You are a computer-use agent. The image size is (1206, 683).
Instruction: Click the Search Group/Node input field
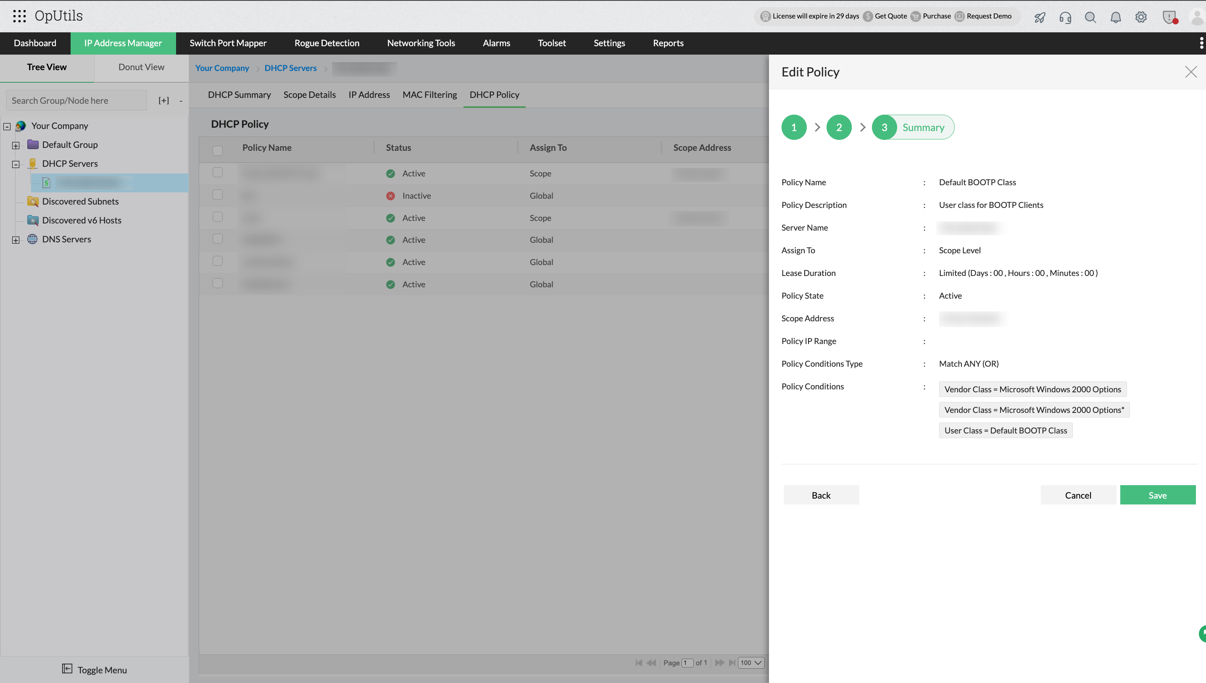(x=76, y=100)
